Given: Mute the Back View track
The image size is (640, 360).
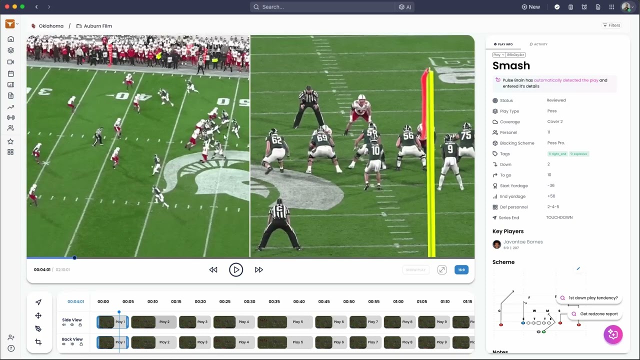Looking at the screenshot, I should [x=64, y=344].
